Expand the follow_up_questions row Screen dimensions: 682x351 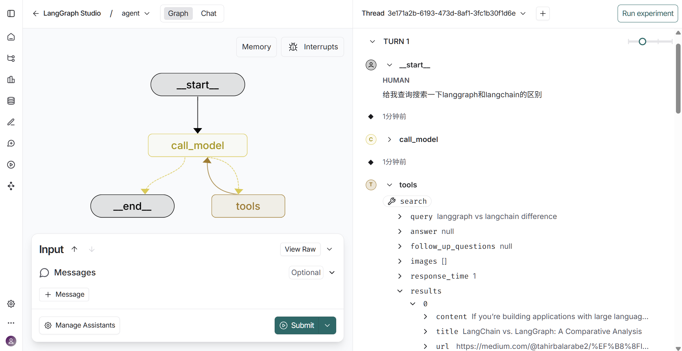click(x=400, y=246)
